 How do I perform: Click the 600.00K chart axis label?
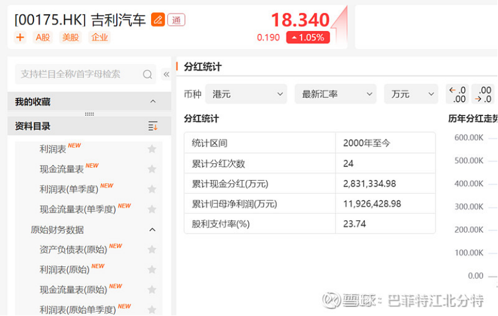pyautogui.click(x=469, y=138)
